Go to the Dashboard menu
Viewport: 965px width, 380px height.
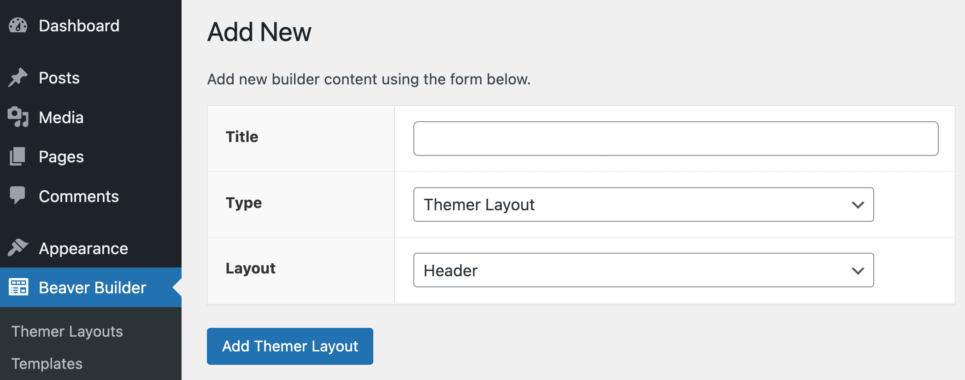(79, 26)
